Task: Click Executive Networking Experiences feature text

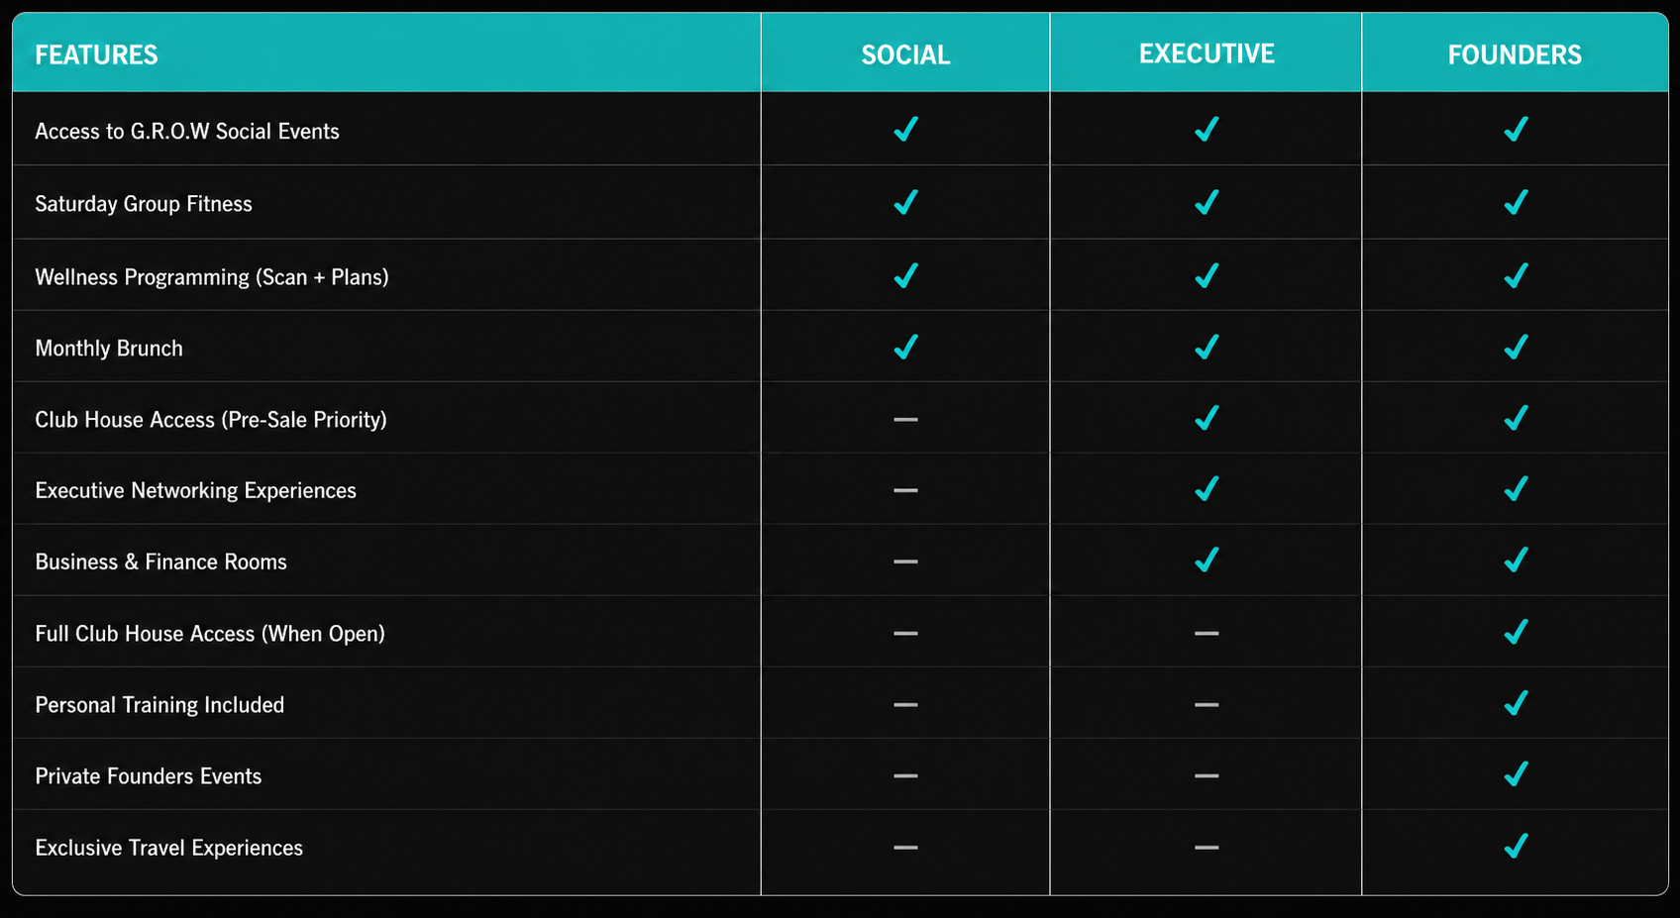Action: click(195, 491)
